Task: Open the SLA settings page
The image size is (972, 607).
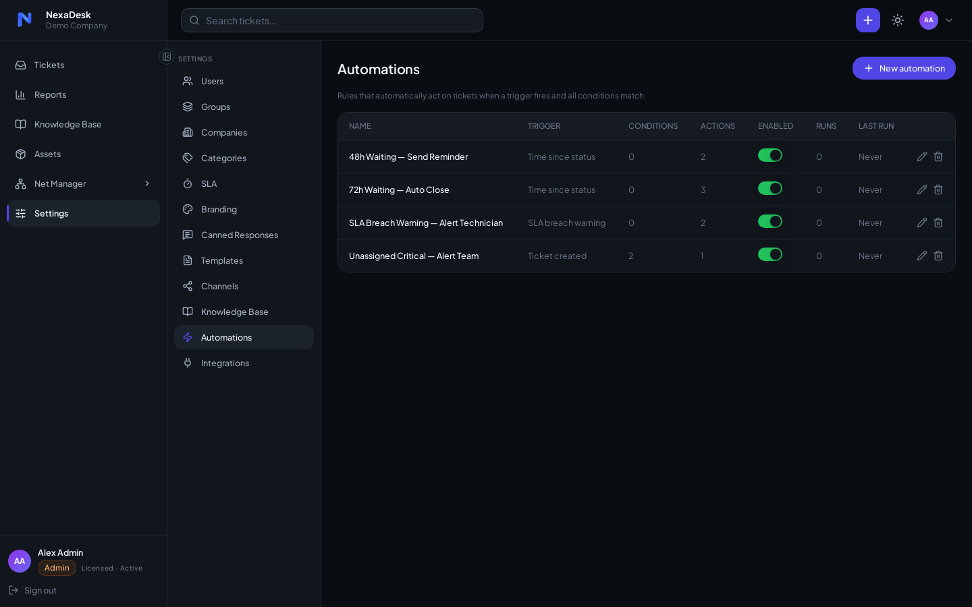Action: [244, 183]
